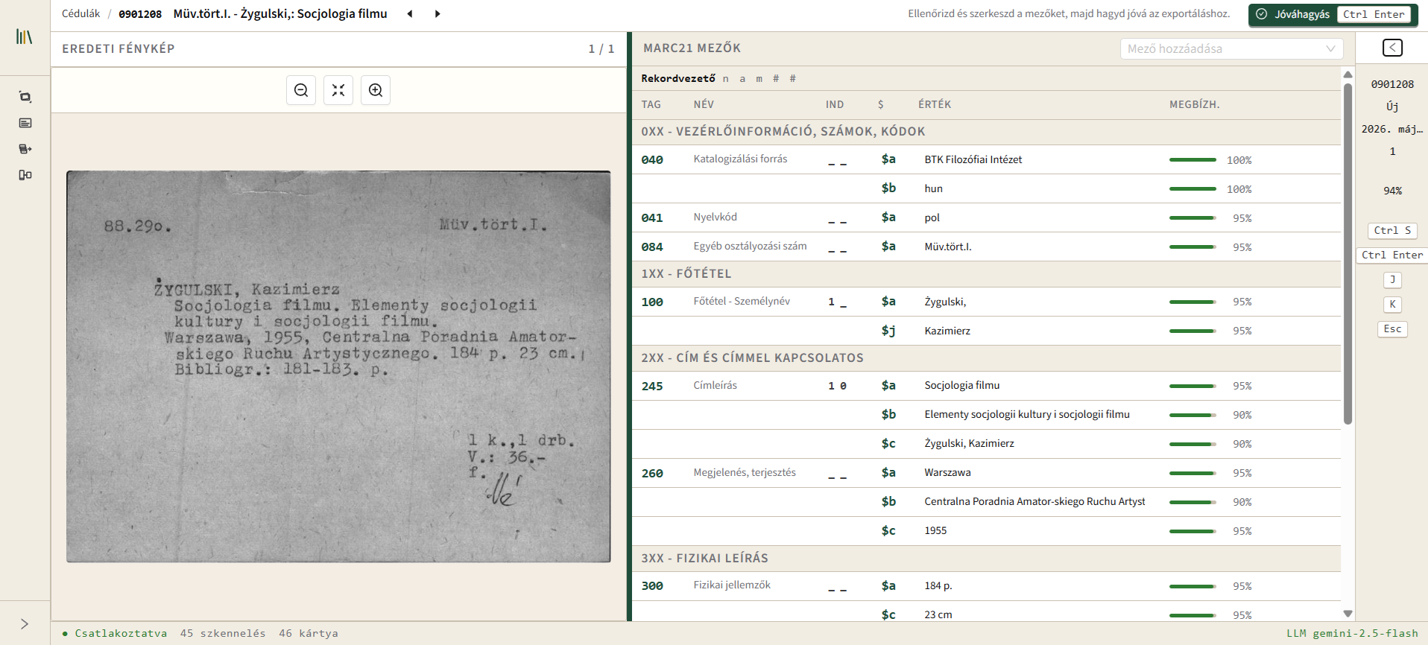Go to the previous card arrow
1428x645 pixels.
pyautogui.click(x=410, y=14)
